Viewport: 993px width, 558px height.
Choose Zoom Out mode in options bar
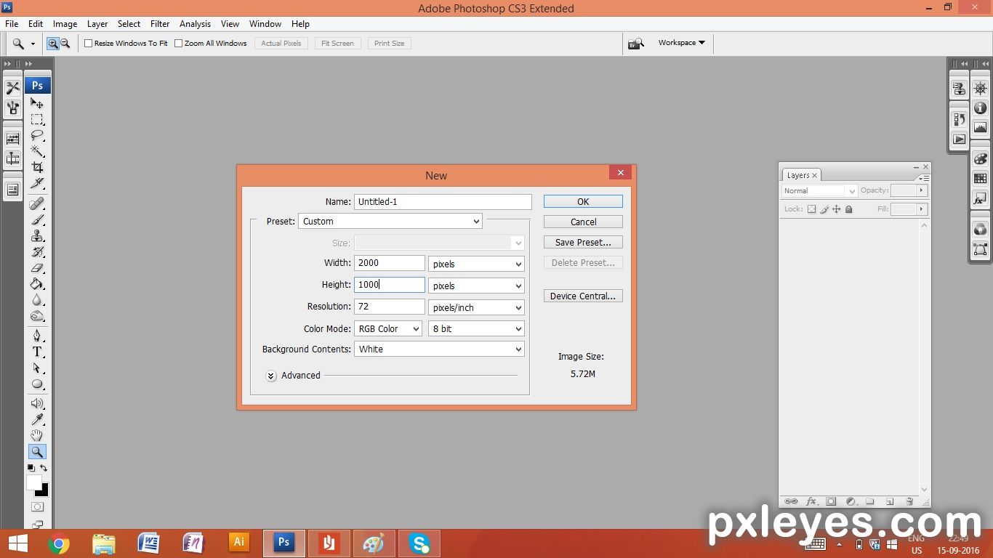tap(65, 44)
